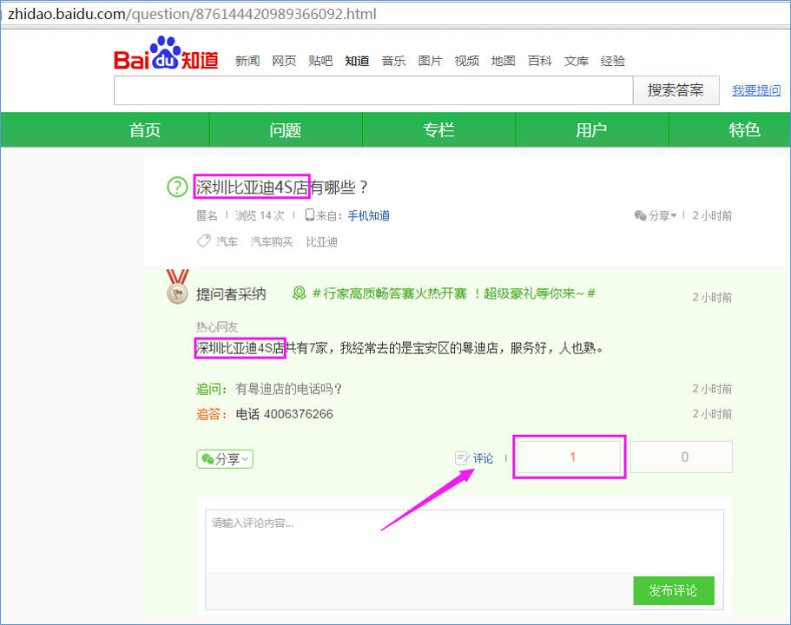The image size is (791, 625).
Task: Click the green question mark icon
Action: 176,187
